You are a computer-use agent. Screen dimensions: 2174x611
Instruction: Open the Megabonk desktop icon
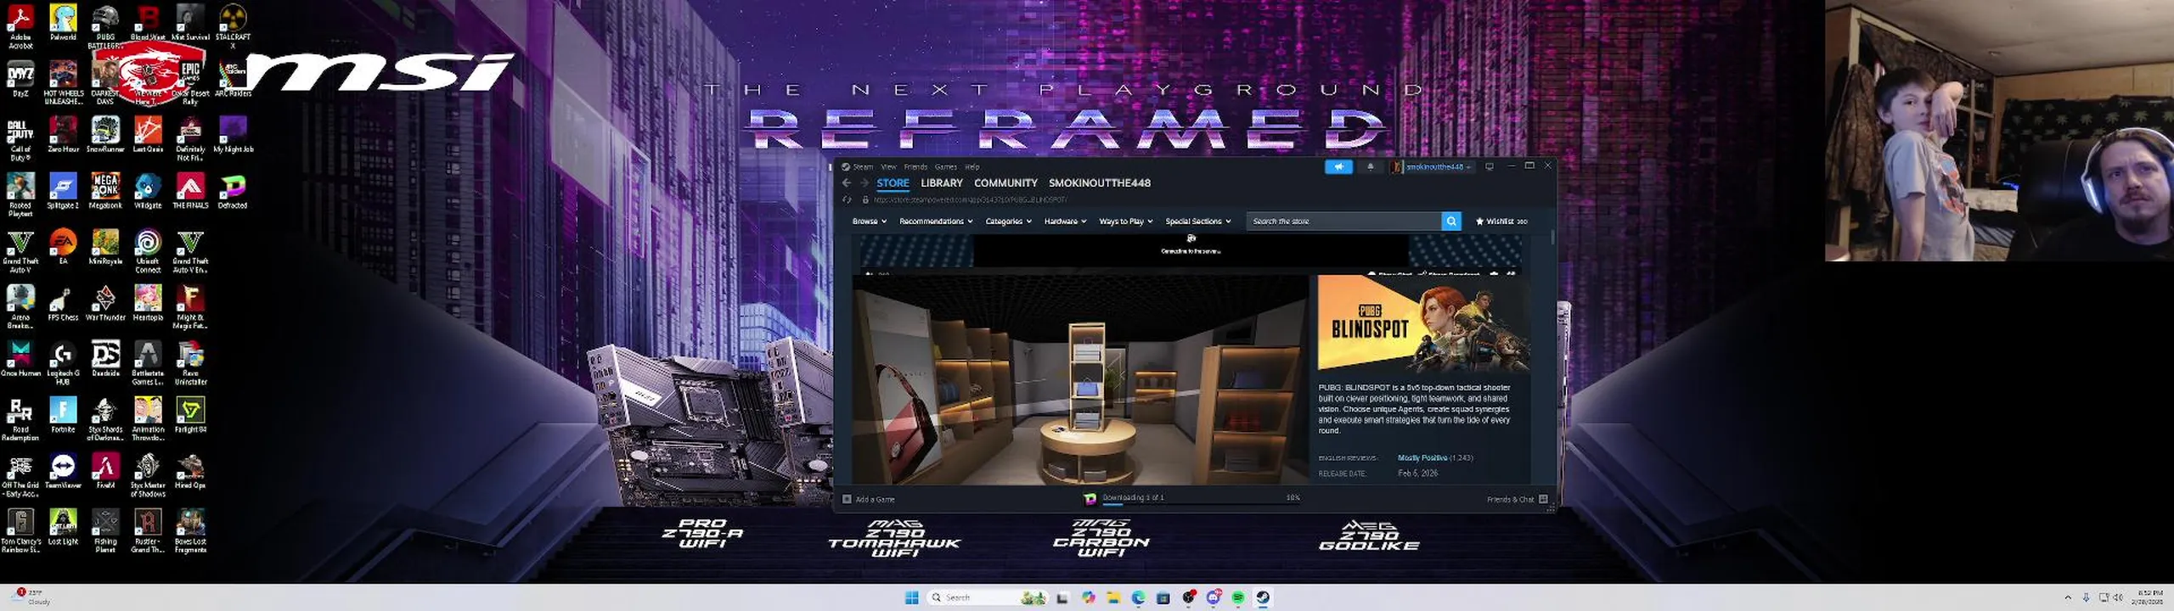click(x=105, y=191)
